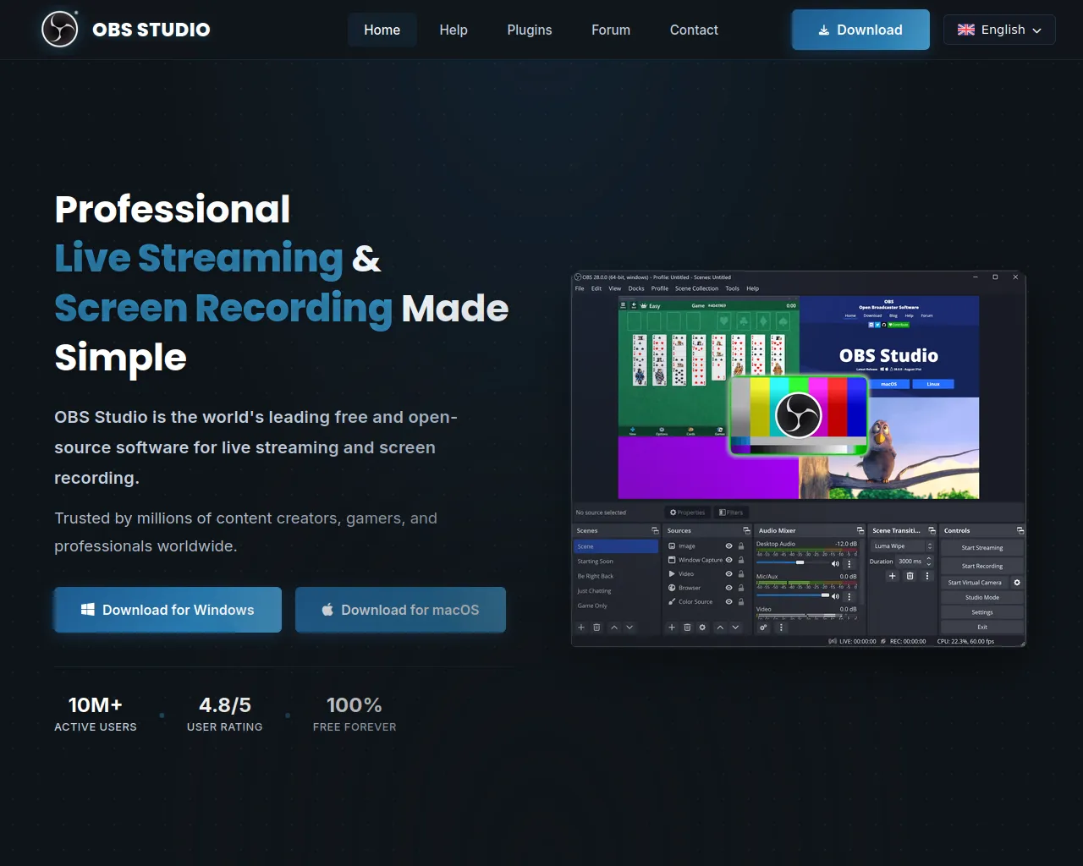Hide the Window Capture source
The image size is (1083, 866).
pyautogui.click(x=728, y=560)
